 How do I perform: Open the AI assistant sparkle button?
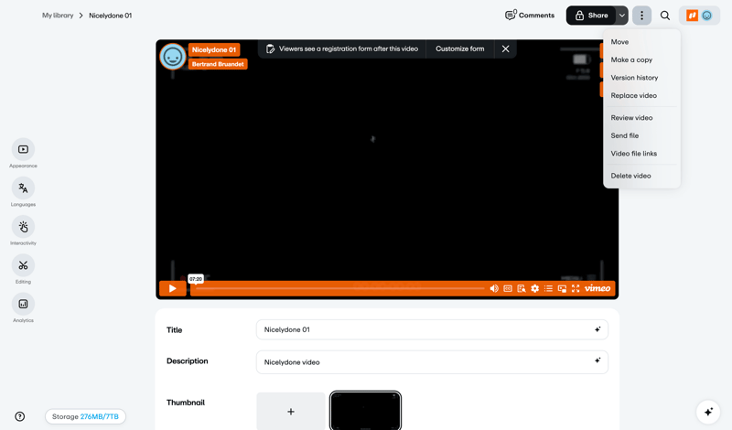(708, 412)
